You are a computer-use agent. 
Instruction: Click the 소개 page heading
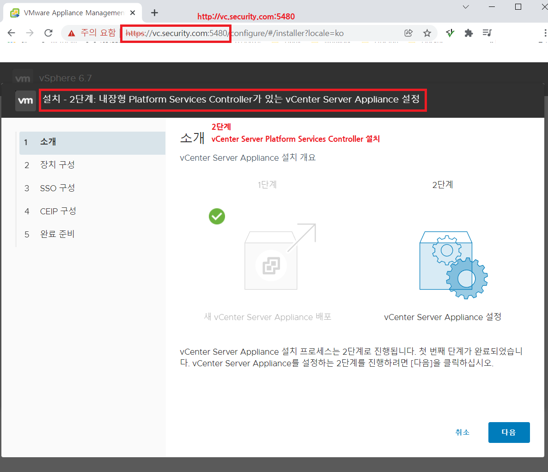pyautogui.click(x=192, y=138)
